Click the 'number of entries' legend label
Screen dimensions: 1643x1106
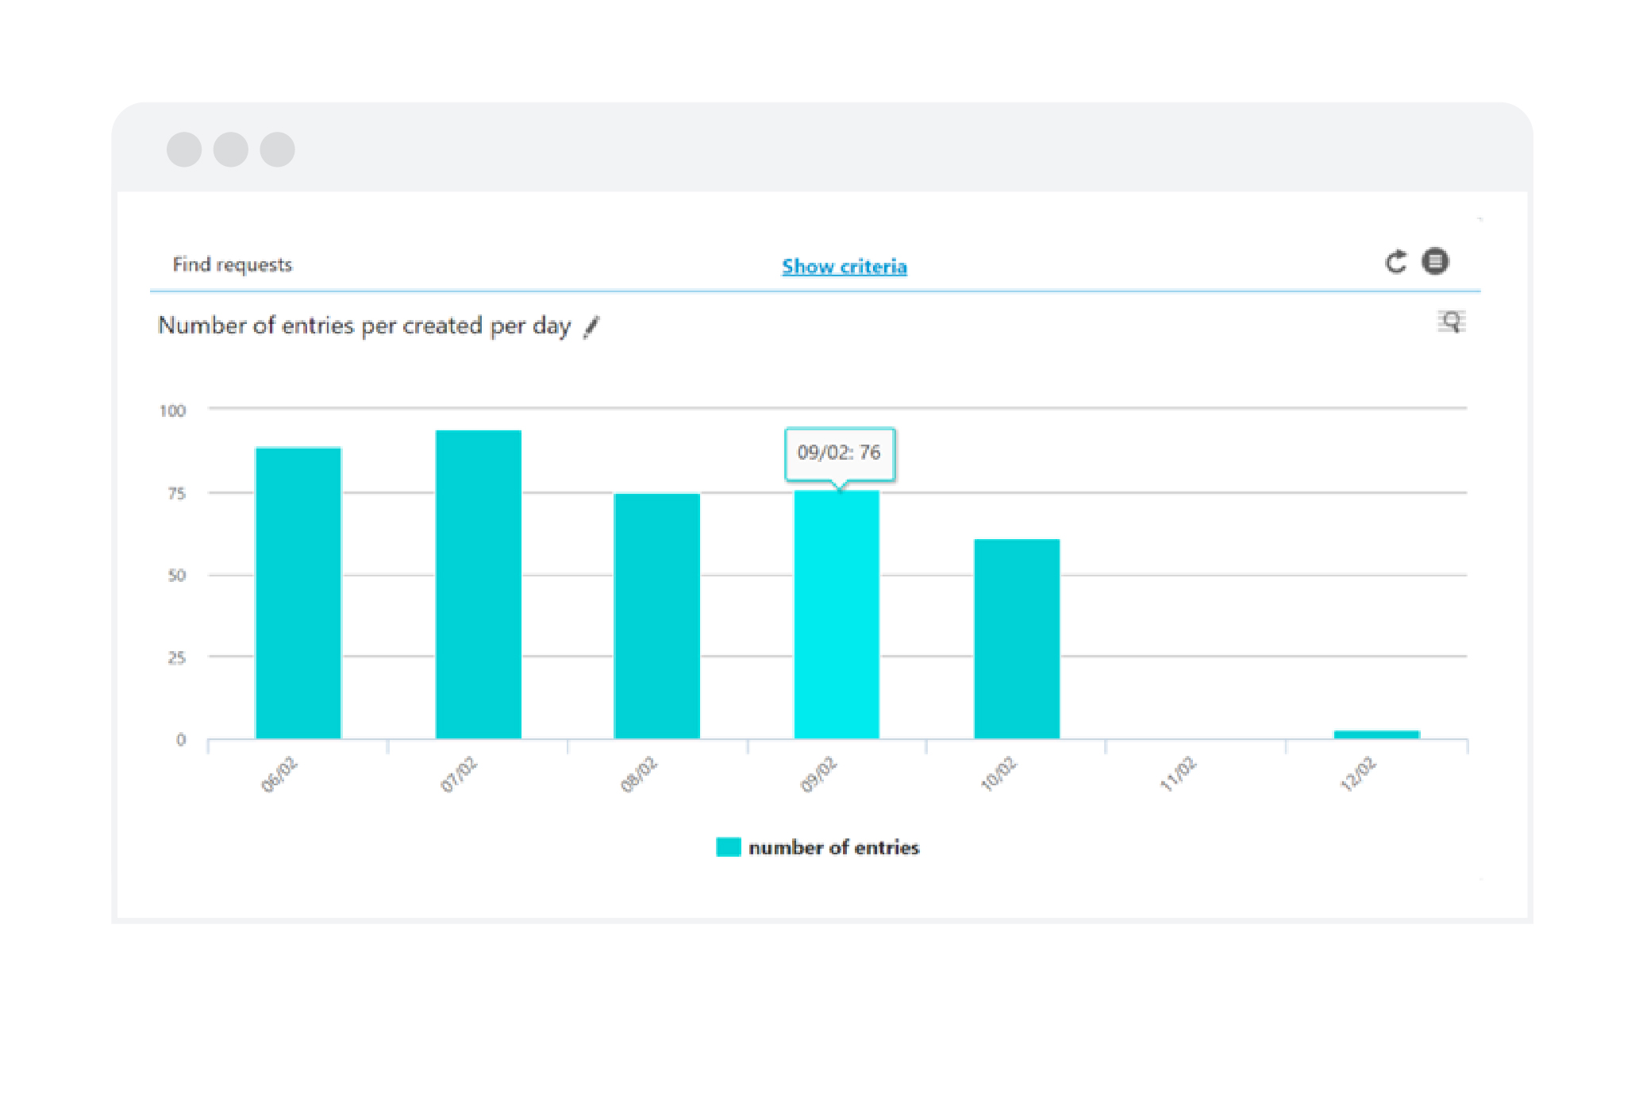pyautogui.click(x=833, y=847)
